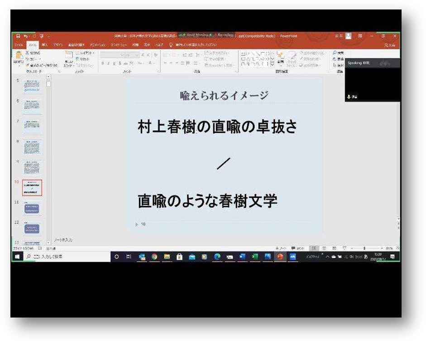The image size is (426, 341).
Task: Start slide show from status bar
Action: 344,248
